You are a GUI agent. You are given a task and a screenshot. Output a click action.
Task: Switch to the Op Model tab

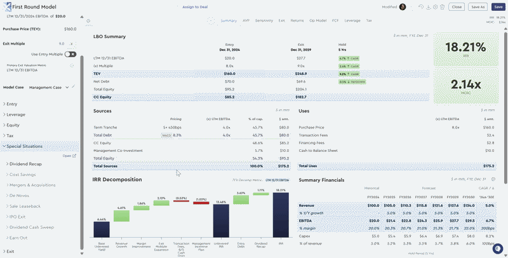[318, 20]
